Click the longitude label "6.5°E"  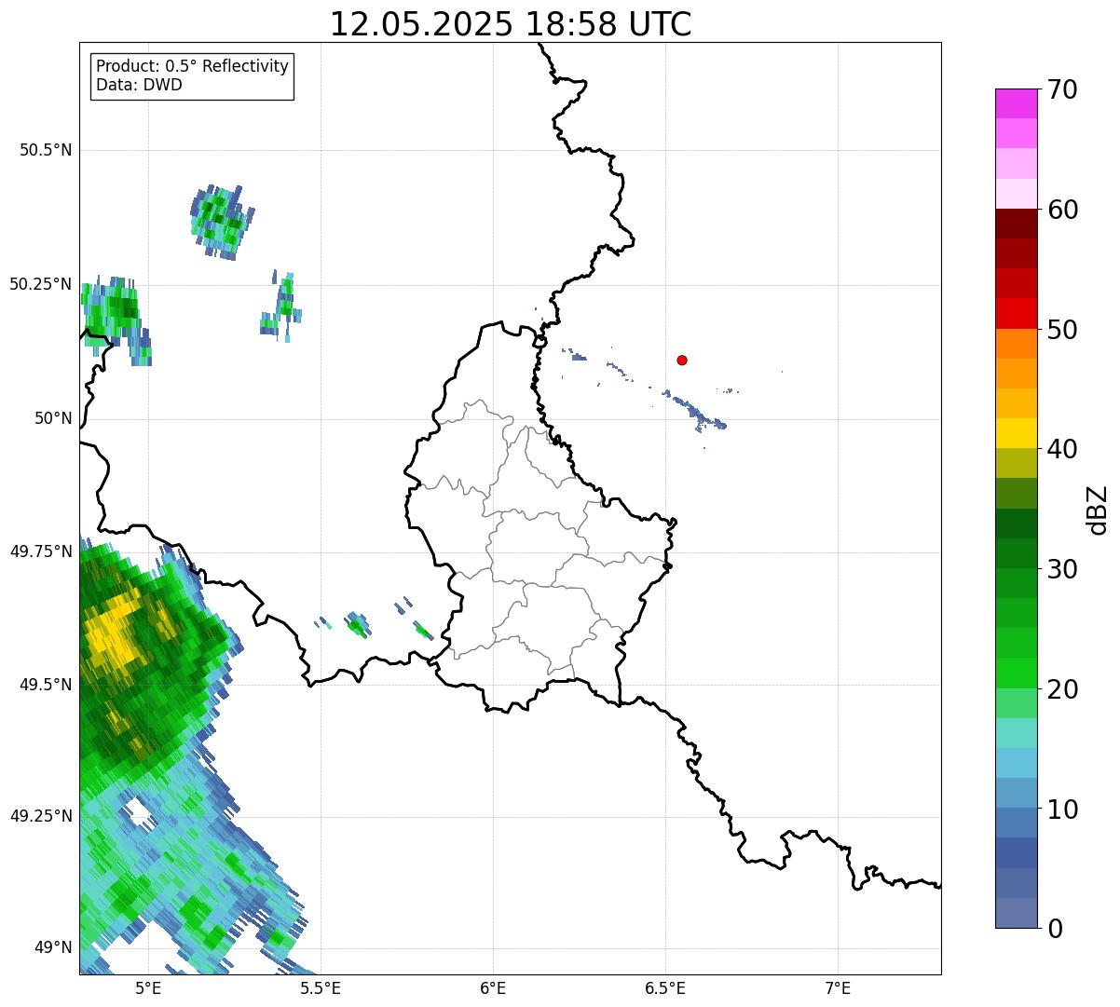point(665,987)
